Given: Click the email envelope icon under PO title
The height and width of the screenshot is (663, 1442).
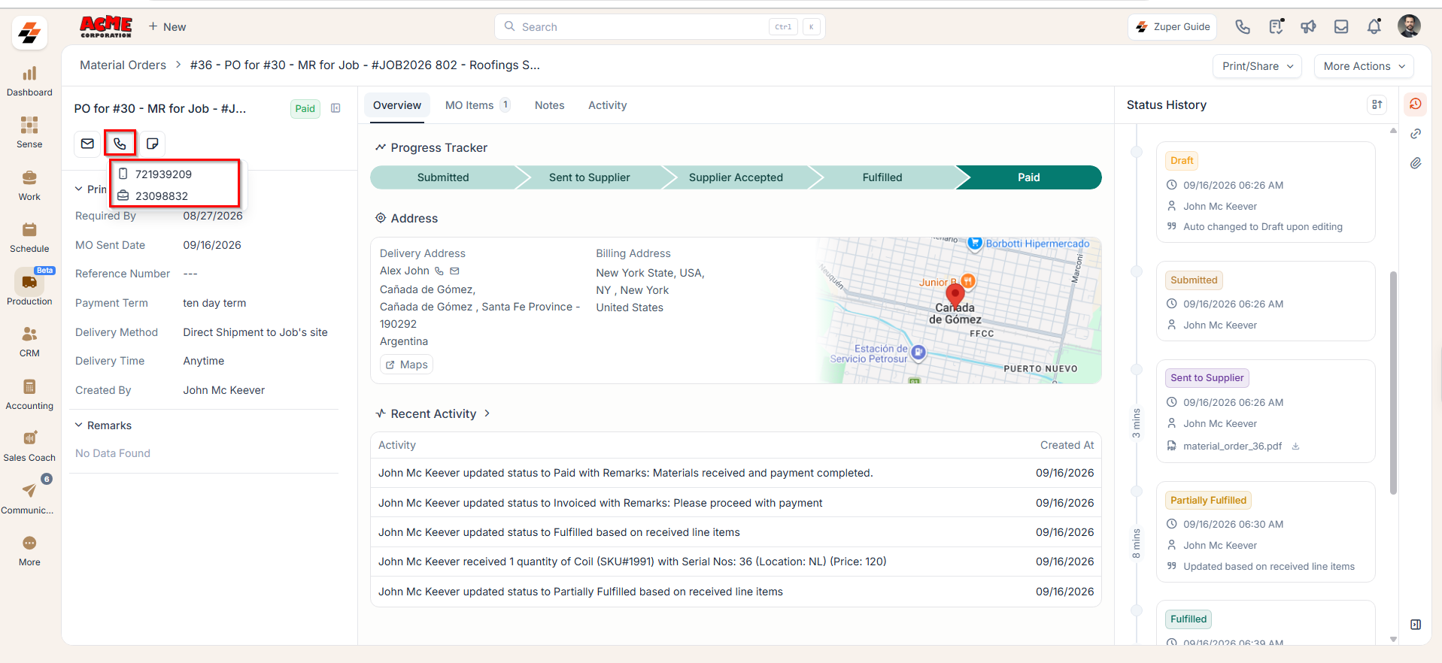Looking at the screenshot, I should (x=88, y=144).
